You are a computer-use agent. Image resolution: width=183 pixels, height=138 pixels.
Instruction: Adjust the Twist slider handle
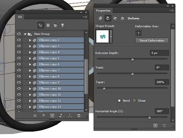[x=132, y=74]
